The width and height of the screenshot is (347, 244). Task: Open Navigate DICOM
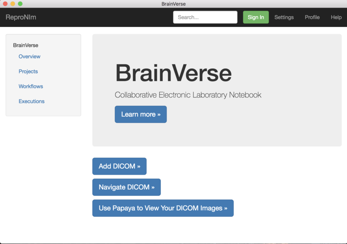pos(126,187)
